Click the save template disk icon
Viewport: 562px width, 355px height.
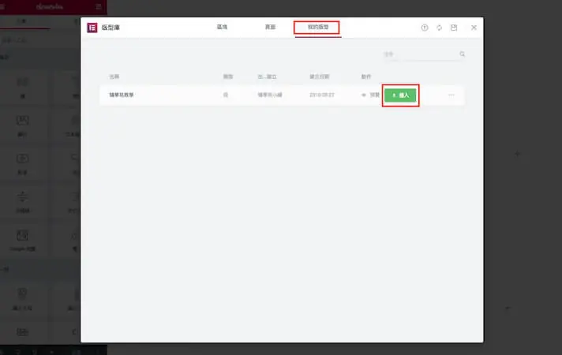pos(454,28)
